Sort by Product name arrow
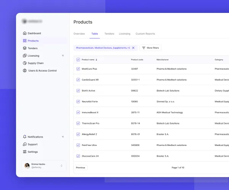 pos(97,60)
